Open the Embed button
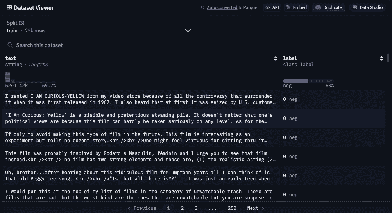The width and height of the screenshot is (392, 213). pos(297,7)
